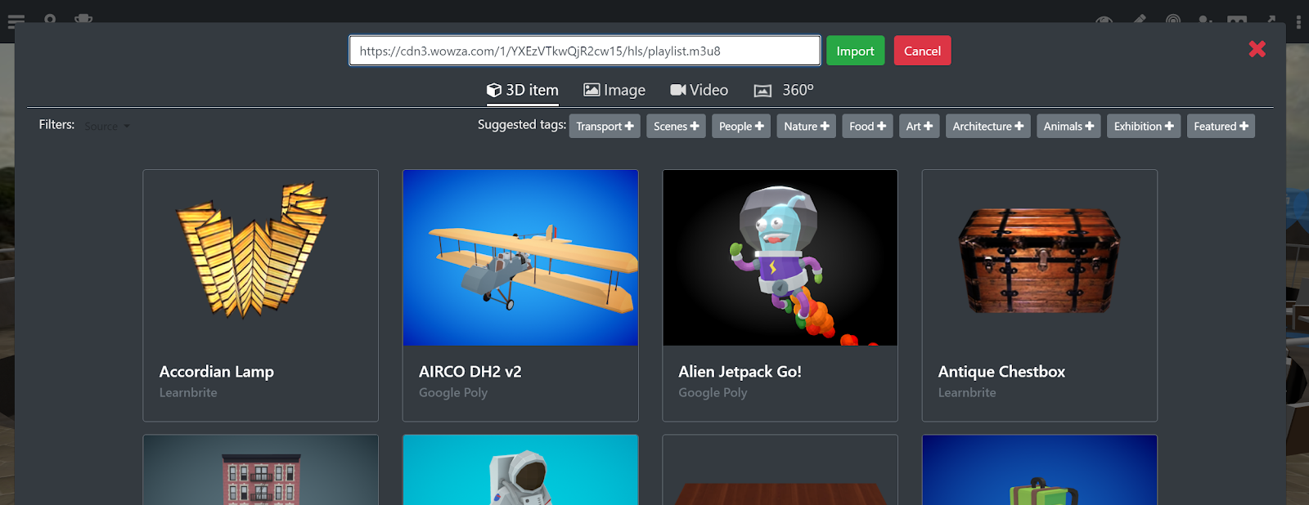Add the Food suggested tag
This screenshot has width=1309, height=505.
click(867, 126)
